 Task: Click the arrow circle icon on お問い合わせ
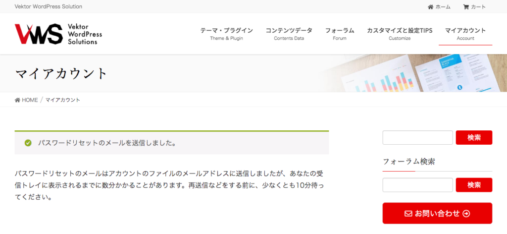point(466,214)
